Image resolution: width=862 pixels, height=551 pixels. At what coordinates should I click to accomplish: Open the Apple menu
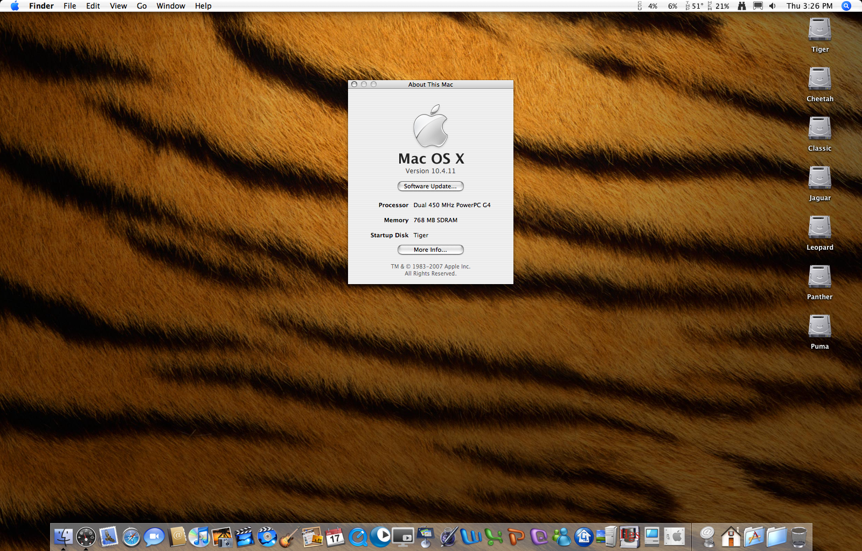click(15, 6)
